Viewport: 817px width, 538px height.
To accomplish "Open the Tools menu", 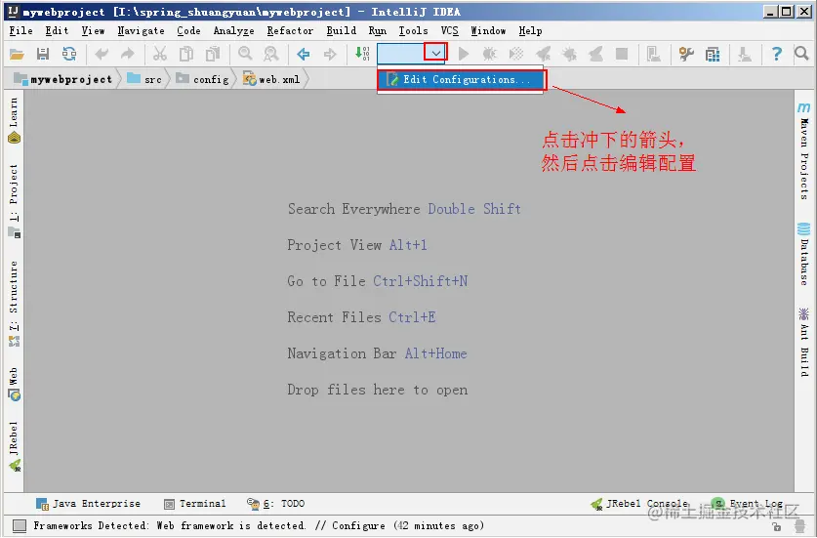I will click(413, 31).
